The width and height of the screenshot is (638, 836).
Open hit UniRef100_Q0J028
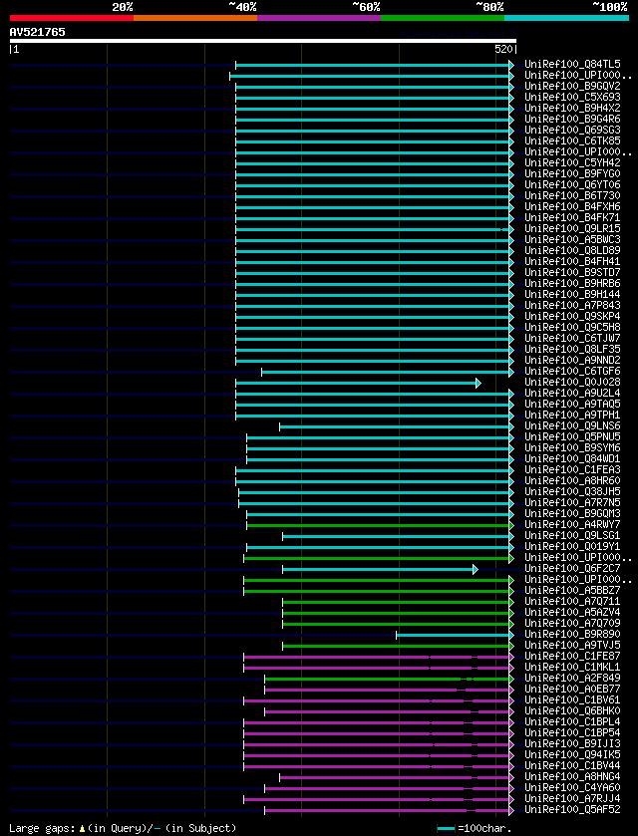click(572, 383)
